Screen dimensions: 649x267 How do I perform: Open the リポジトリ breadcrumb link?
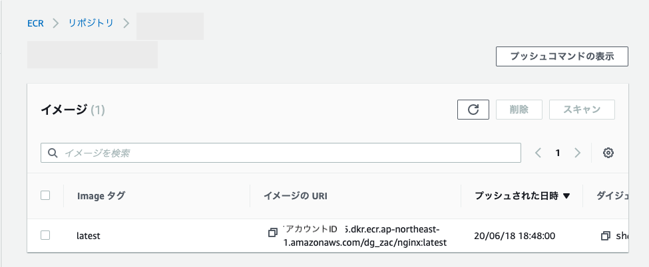coord(91,23)
